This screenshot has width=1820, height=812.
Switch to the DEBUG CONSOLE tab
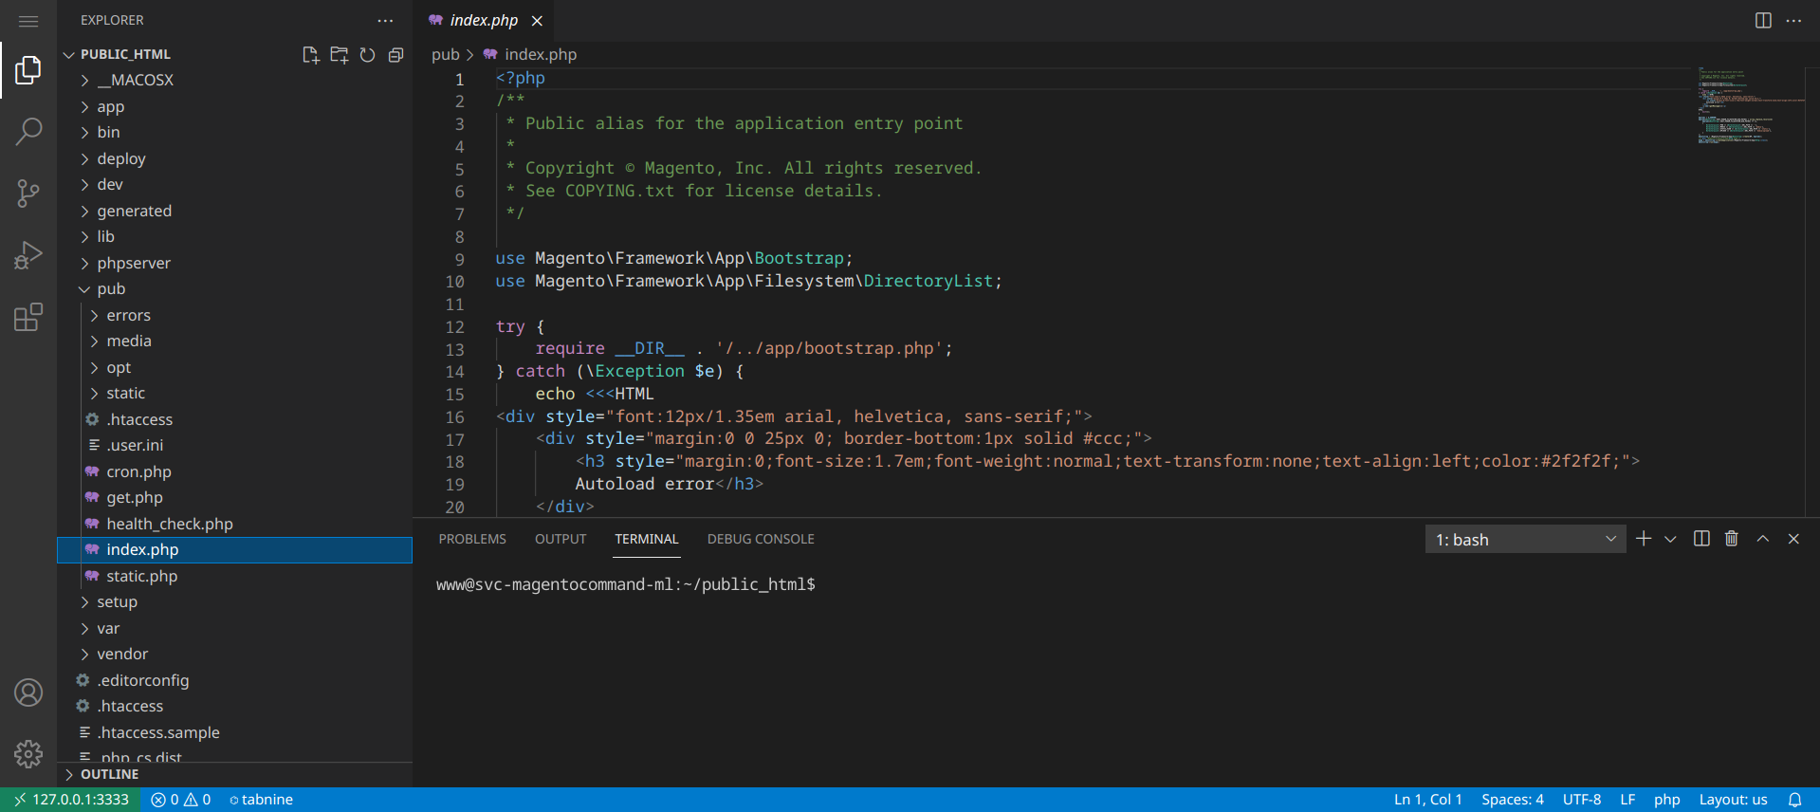click(761, 539)
